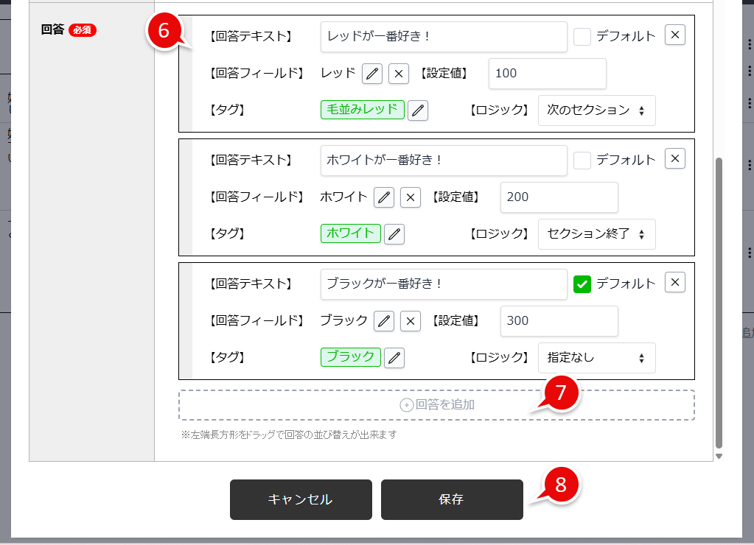Save the form with 保存 button
Viewport: 754px width, 545px height.
point(451,499)
